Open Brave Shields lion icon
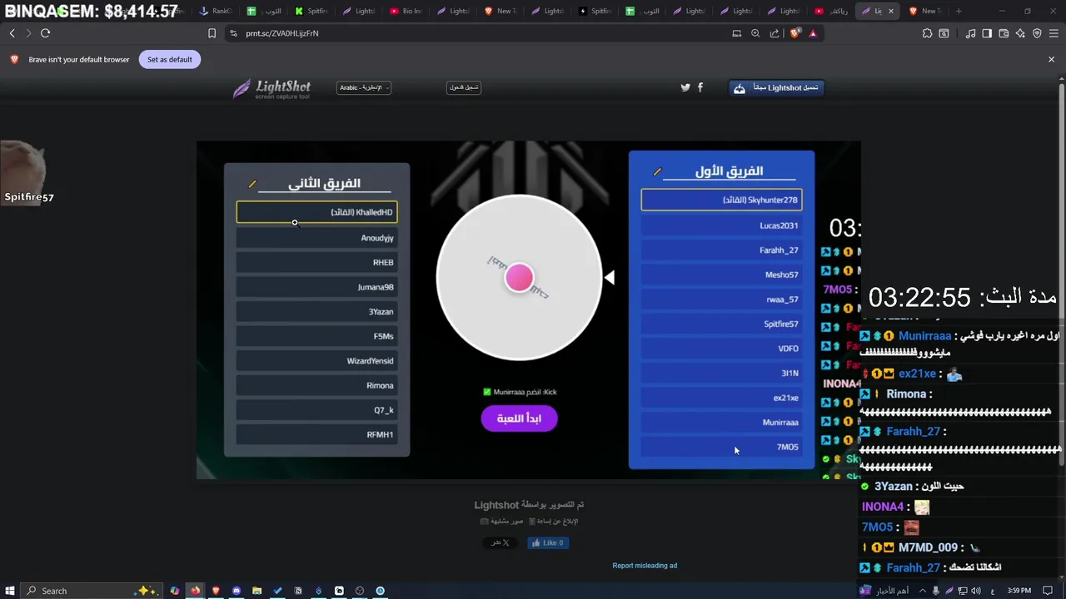Image resolution: width=1066 pixels, height=599 pixels. (795, 33)
